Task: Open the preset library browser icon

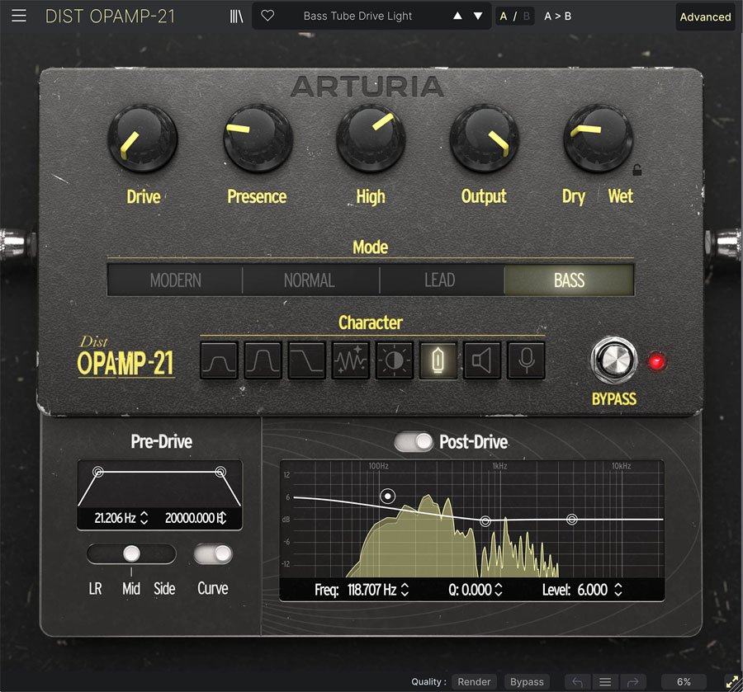Action: [x=236, y=16]
